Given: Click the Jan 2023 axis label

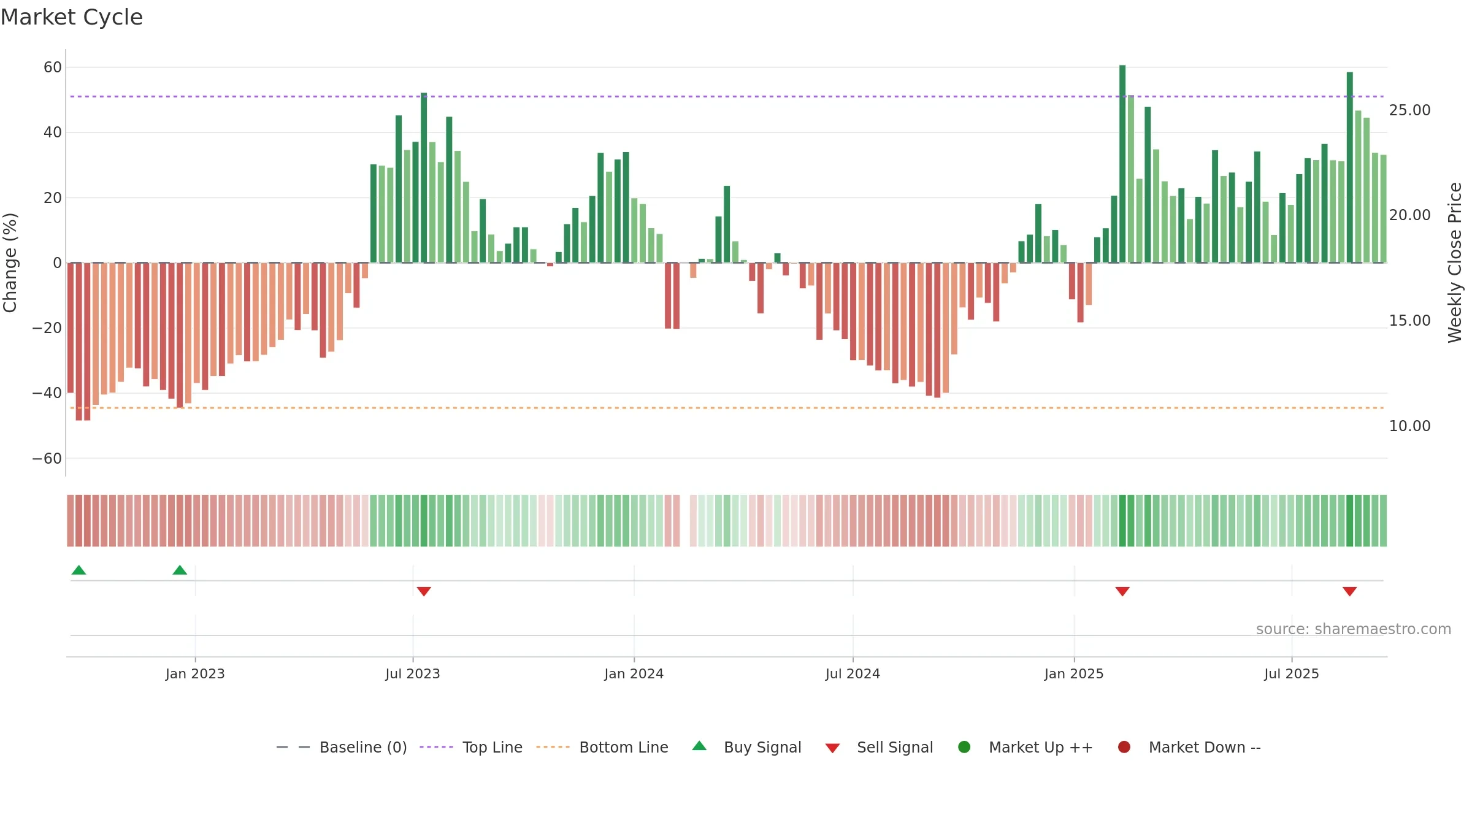Looking at the screenshot, I should [x=195, y=673].
